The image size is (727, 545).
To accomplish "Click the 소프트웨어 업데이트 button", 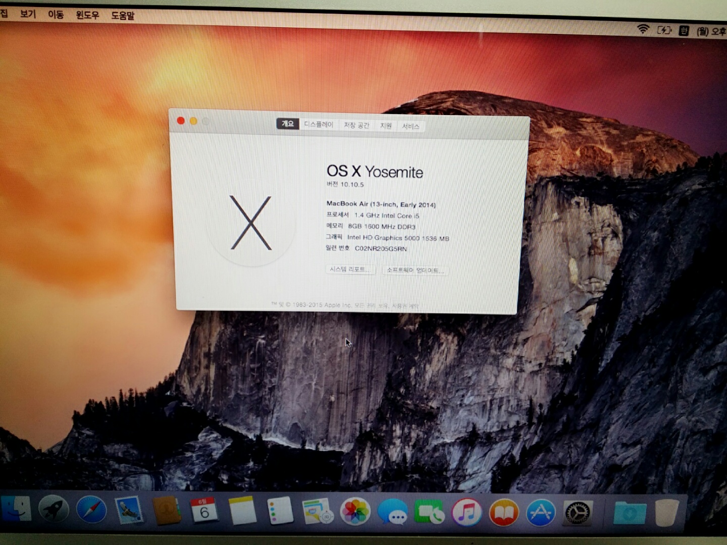I will [x=415, y=270].
